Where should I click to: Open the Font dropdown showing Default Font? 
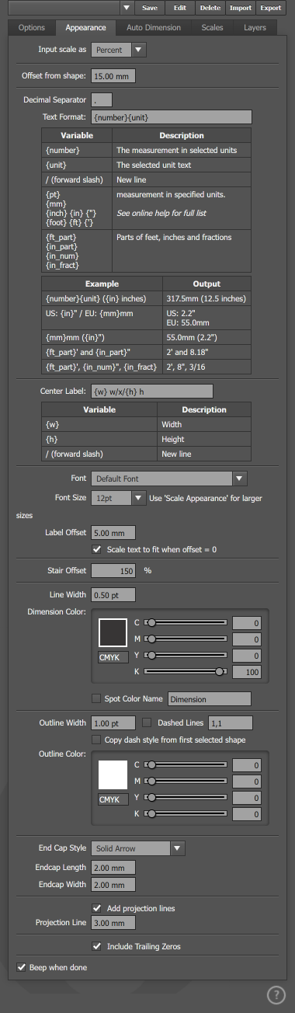point(169,479)
